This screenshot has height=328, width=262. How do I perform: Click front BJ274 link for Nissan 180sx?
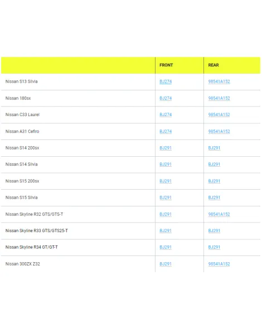[166, 98]
